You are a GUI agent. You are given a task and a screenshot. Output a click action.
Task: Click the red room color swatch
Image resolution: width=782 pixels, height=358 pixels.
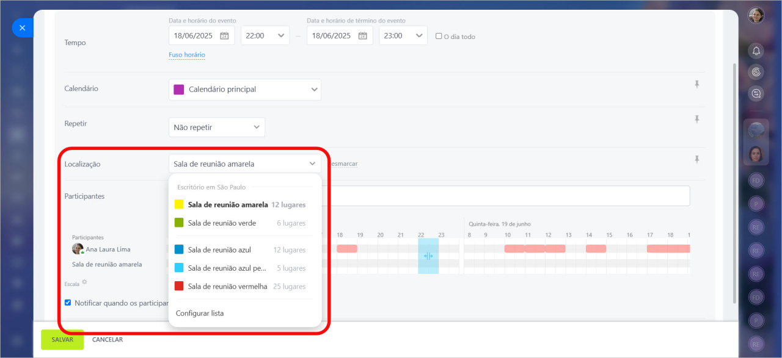(179, 287)
